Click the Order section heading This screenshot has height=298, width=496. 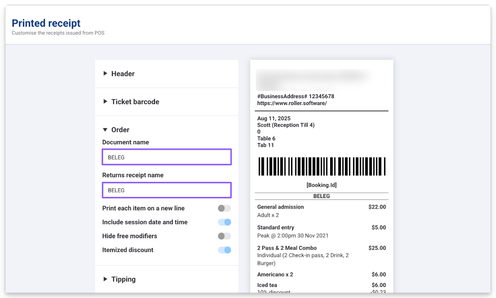120,130
